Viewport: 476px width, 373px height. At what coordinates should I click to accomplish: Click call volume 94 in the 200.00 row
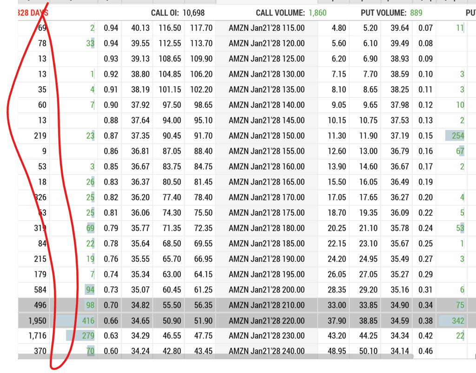click(x=90, y=290)
